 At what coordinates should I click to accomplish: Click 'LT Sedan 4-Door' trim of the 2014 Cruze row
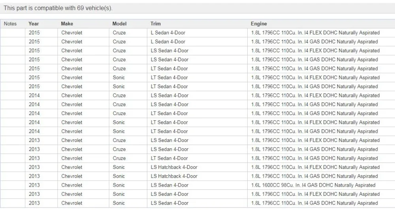[x=169, y=114]
